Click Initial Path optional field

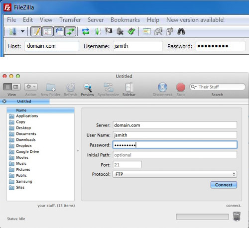(175, 155)
